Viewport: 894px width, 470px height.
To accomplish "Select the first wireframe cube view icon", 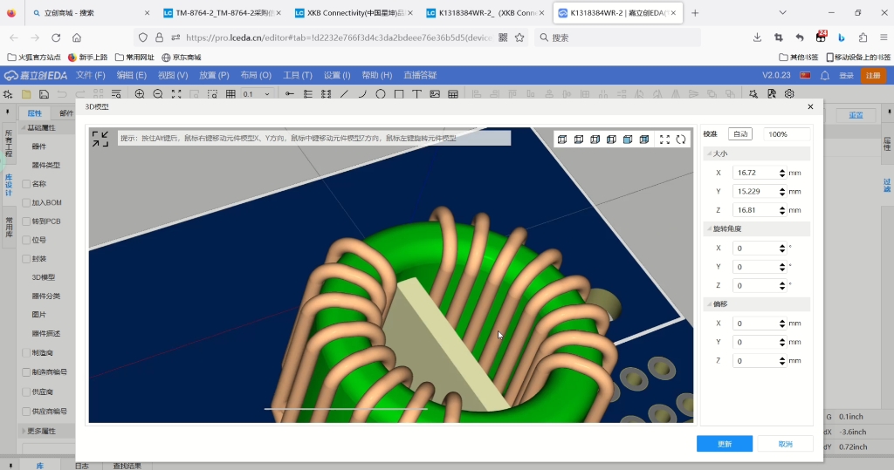I will tap(562, 139).
